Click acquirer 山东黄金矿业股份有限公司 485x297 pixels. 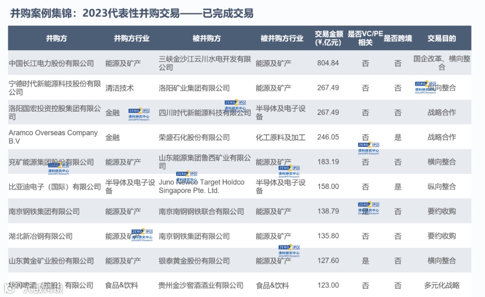[x=51, y=261]
